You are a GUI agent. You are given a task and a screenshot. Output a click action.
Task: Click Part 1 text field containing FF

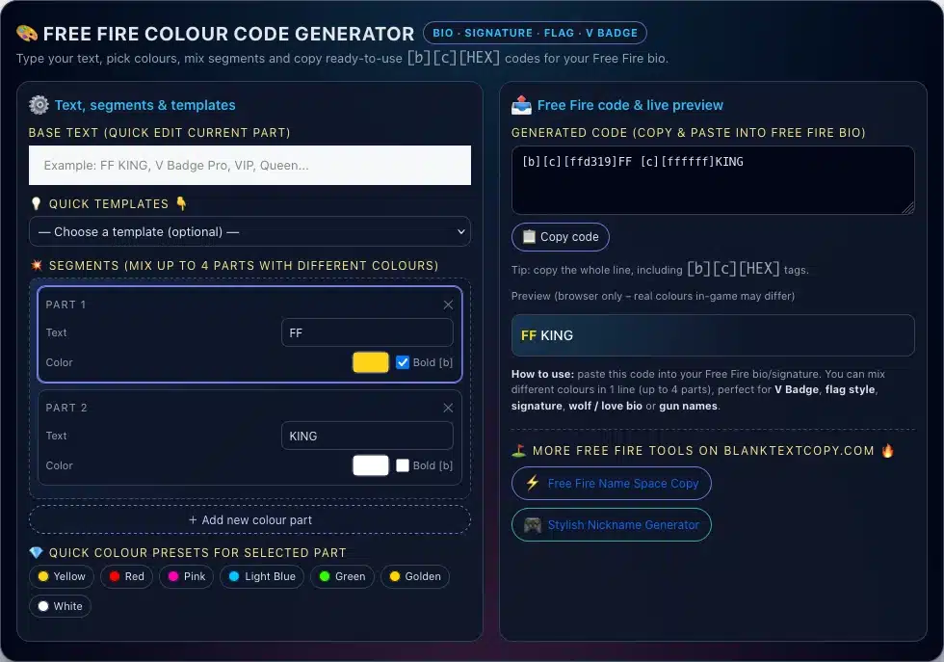coord(367,332)
